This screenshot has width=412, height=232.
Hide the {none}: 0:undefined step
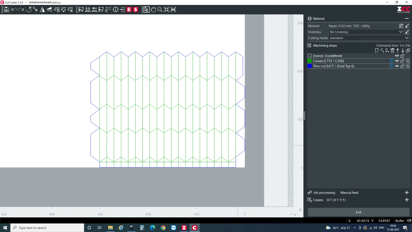pos(397,56)
